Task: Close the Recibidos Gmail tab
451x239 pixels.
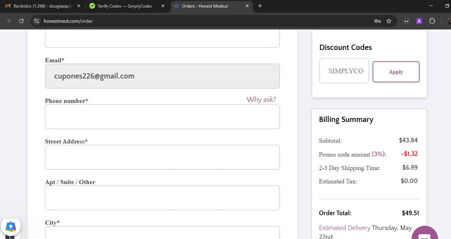Action: (x=79, y=6)
